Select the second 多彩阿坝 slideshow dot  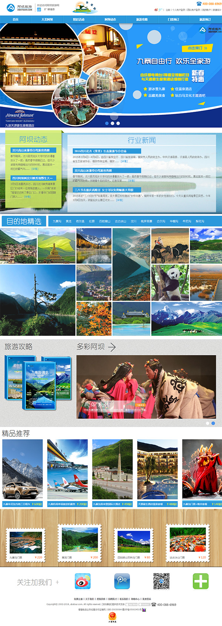click(x=213, y=423)
